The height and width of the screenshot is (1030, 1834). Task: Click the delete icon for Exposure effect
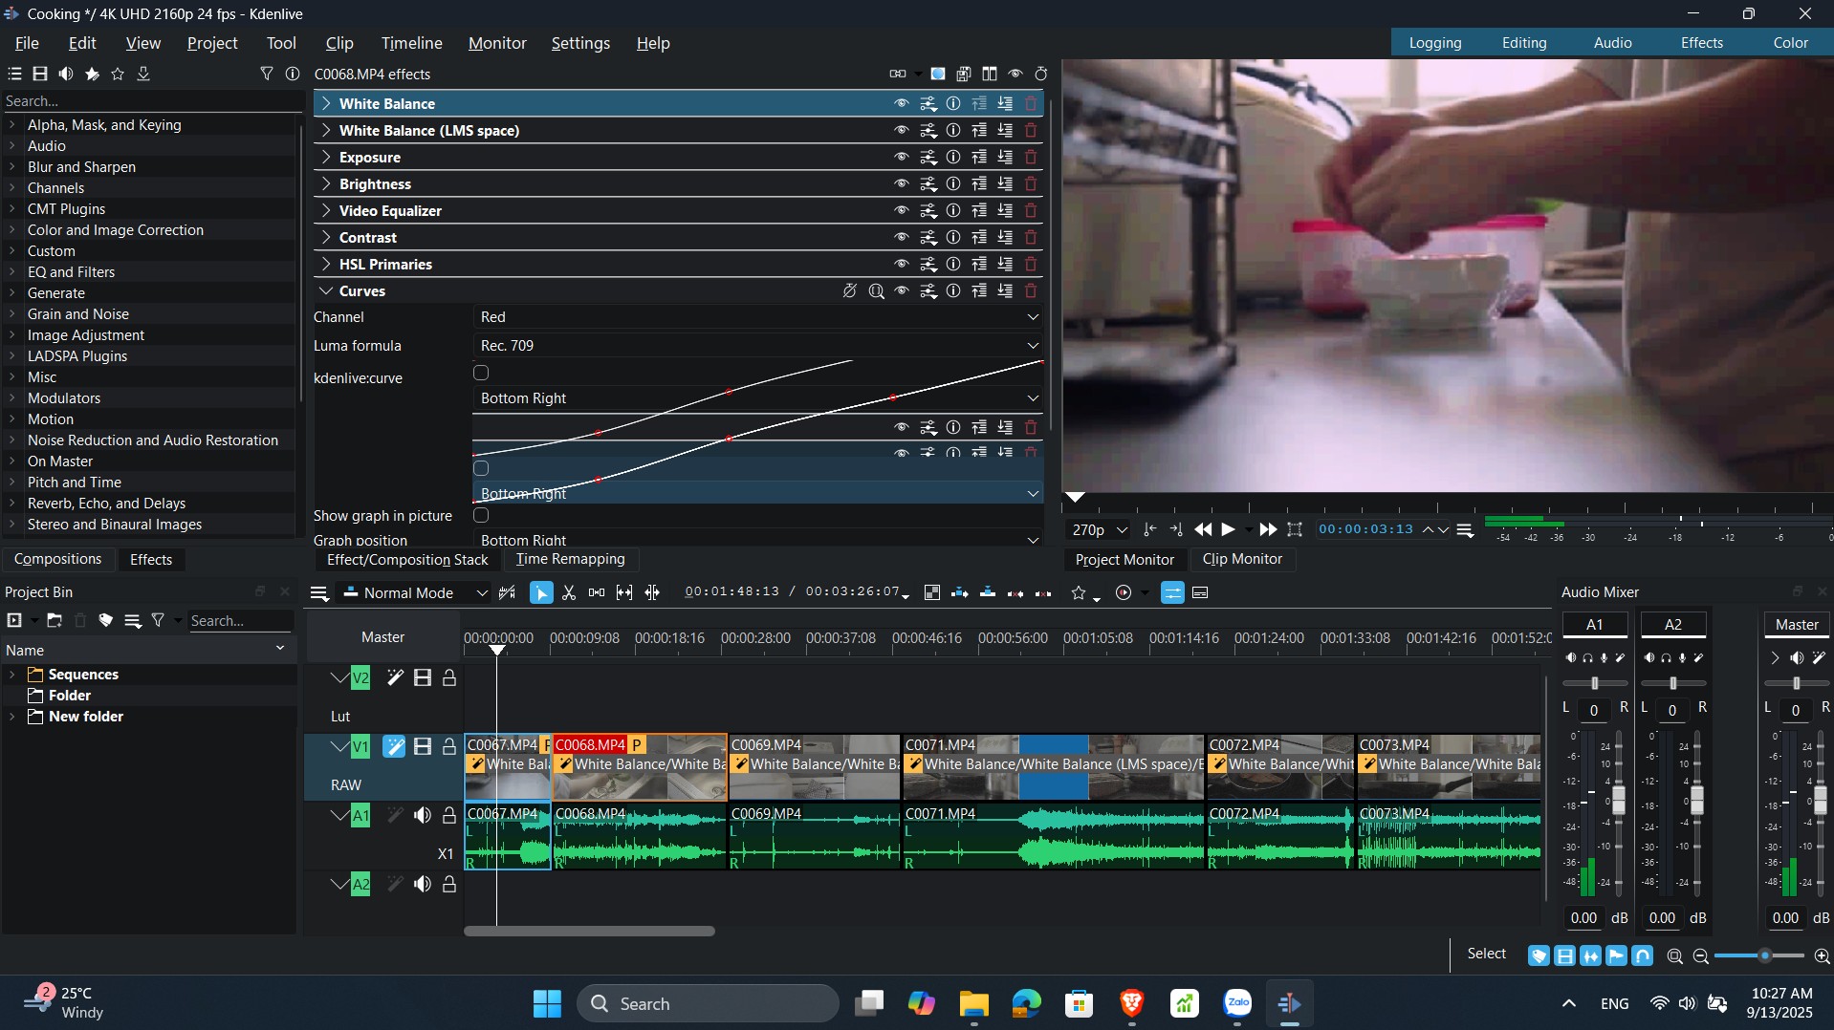tap(1031, 158)
